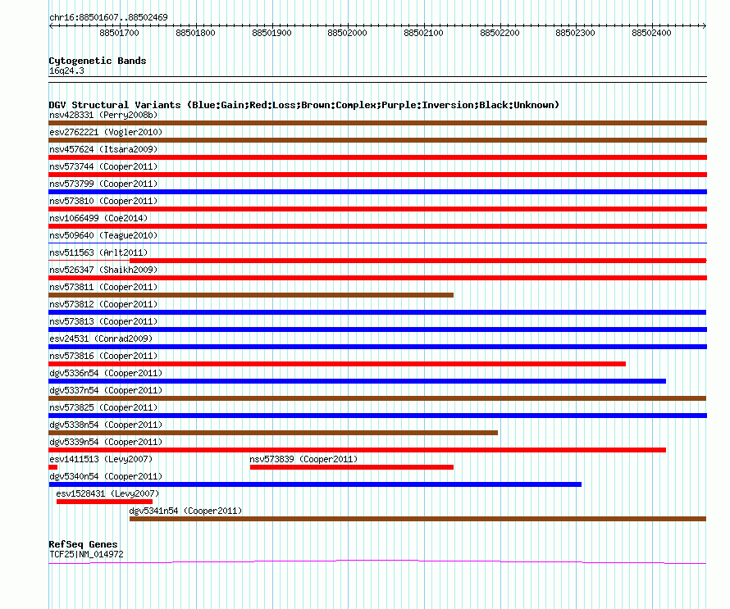Click the 88502100 ruler position label

pyautogui.click(x=424, y=33)
